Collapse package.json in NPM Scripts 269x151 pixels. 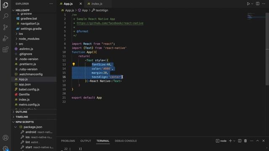point(34,127)
